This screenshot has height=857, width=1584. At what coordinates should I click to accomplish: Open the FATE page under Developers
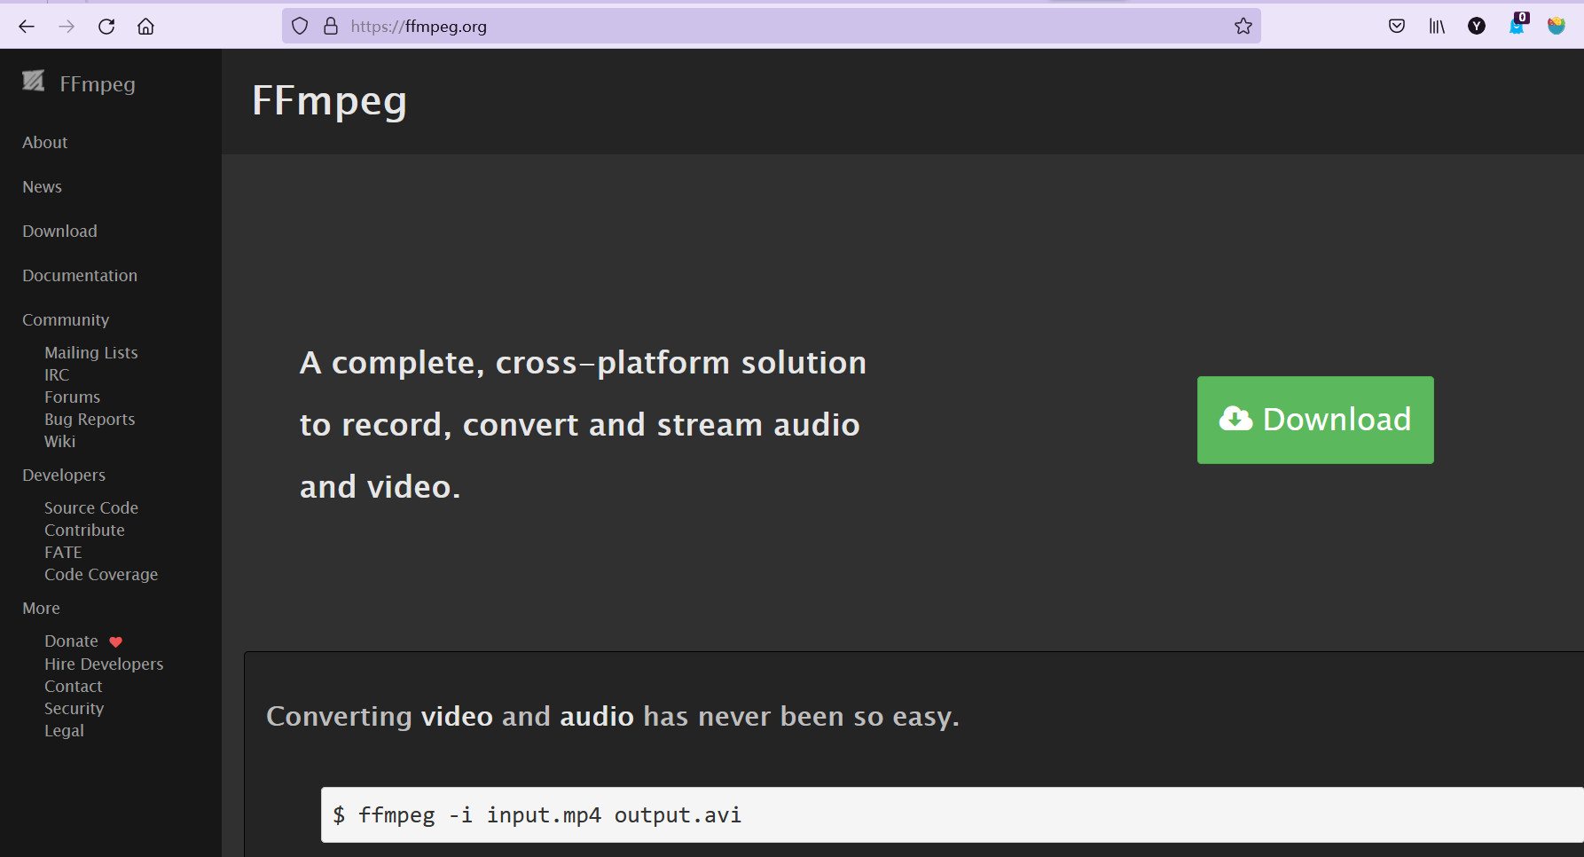[63, 552]
